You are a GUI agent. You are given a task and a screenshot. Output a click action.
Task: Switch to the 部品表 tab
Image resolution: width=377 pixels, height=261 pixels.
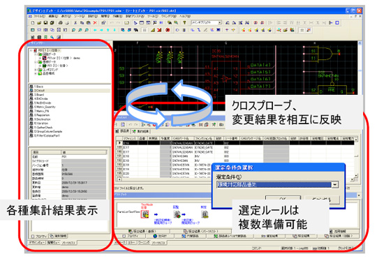[123, 131]
